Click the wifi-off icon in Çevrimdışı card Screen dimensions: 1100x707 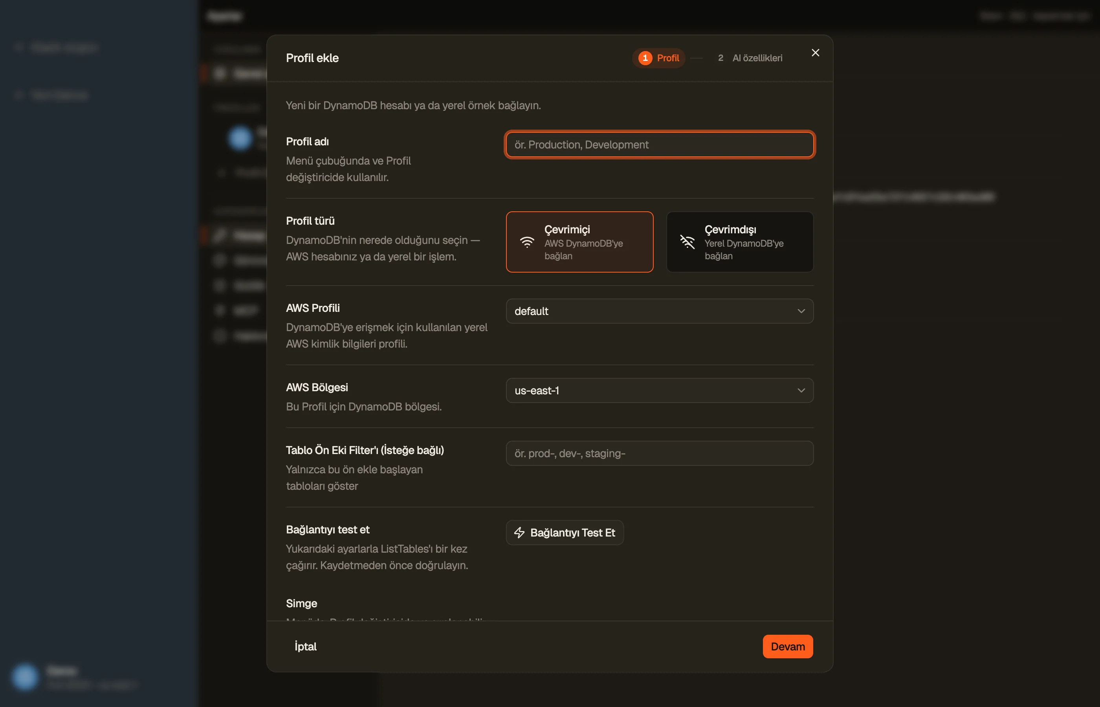[687, 242]
